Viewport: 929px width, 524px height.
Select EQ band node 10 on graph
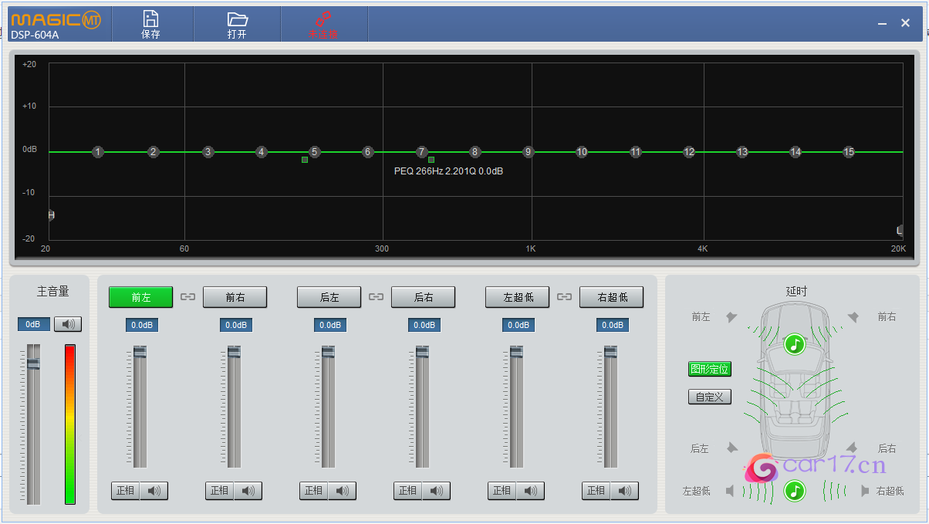click(x=582, y=152)
